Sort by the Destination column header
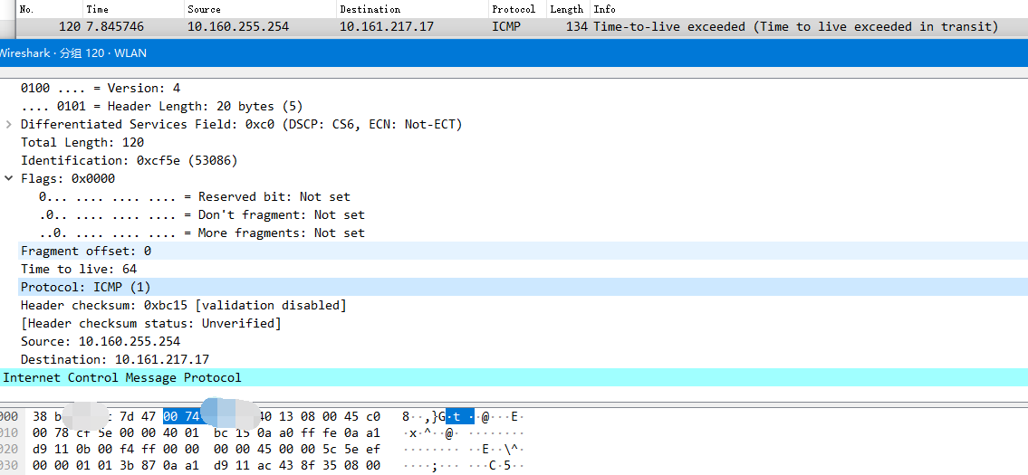This screenshot has height=475, width=1028. tap(412, 9)
